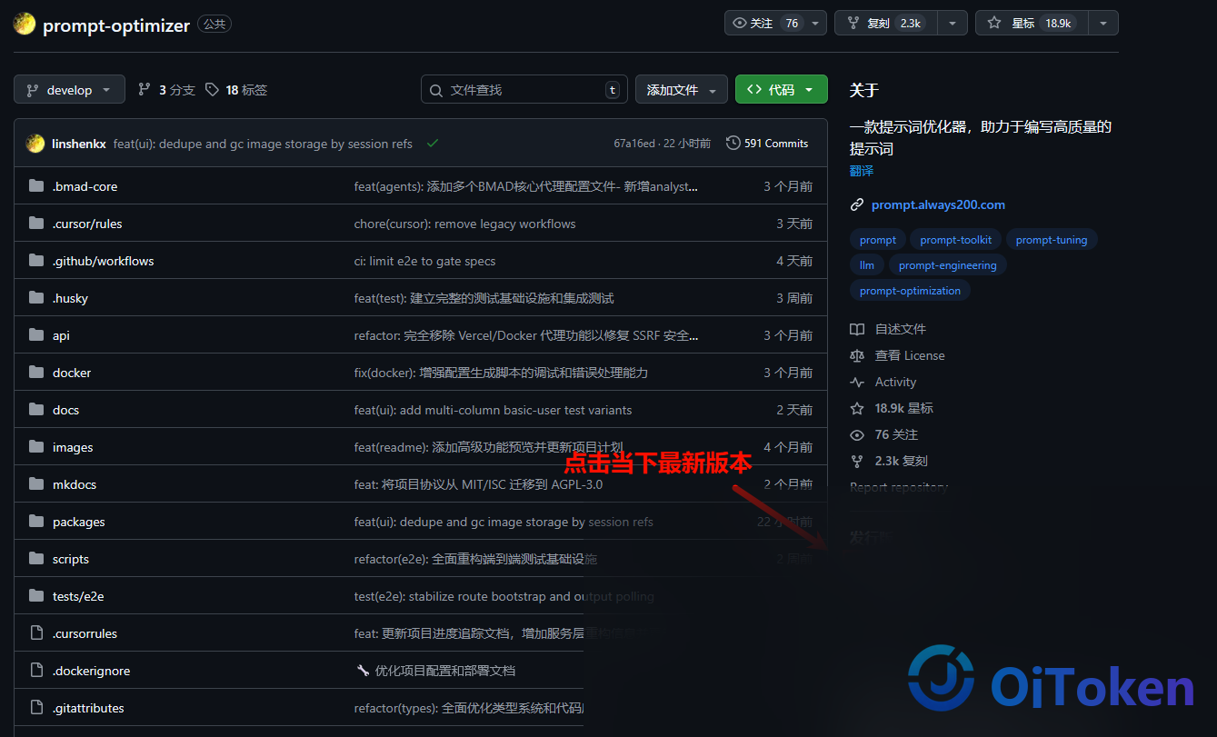Click the scale icon for 查看 License
1217x737 pixels.
[856, 355]
